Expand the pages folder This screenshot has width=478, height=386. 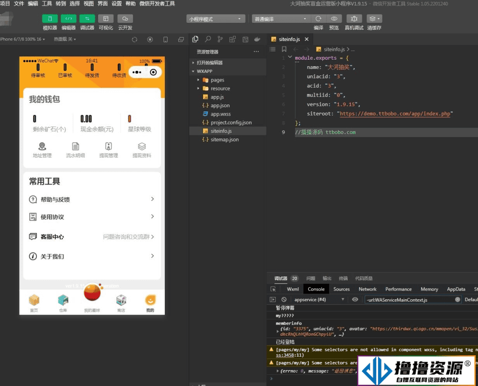[x=227, y=80]
